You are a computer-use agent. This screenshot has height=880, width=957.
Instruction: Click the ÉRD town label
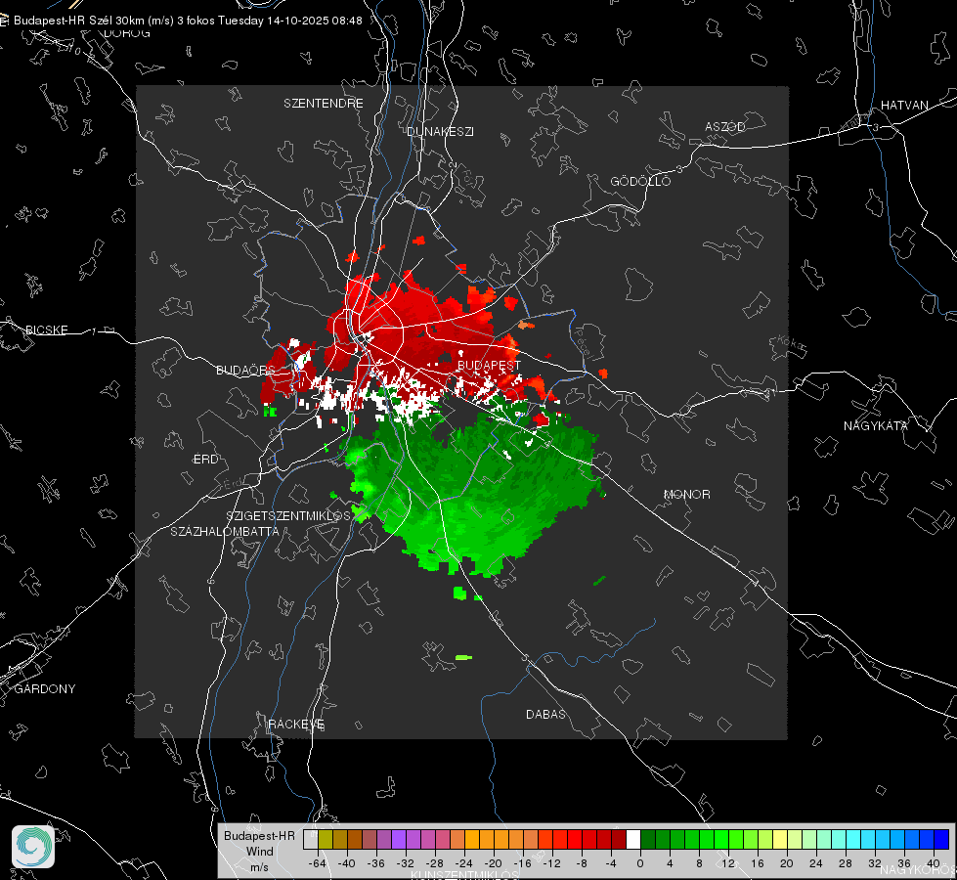(x=205, y=460)
